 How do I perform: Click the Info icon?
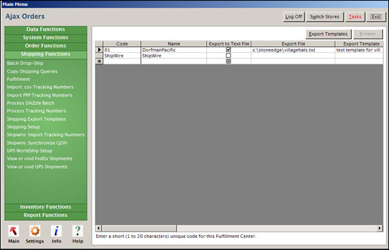coord(56,231)
